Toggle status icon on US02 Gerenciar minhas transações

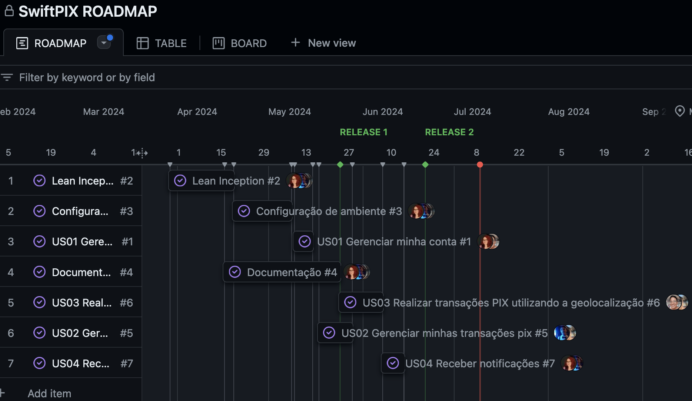coord(328,332)
